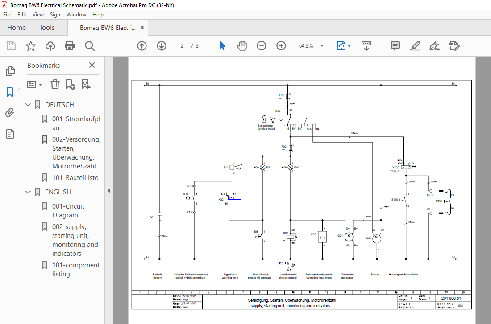
Task: Close the Bookmarks panel
Action: pyautogui.click(x=92, y=65)
